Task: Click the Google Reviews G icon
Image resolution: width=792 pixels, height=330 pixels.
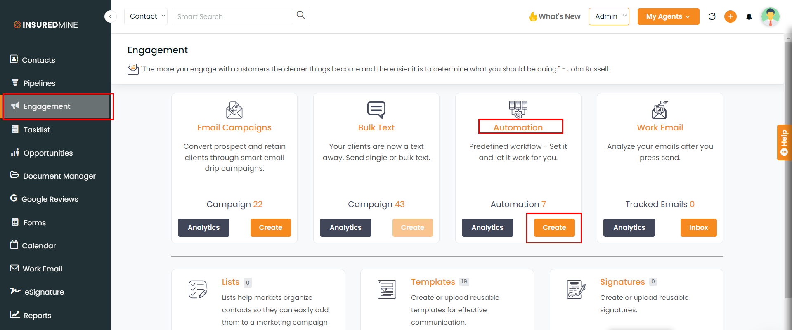Action: click(14, 198)
